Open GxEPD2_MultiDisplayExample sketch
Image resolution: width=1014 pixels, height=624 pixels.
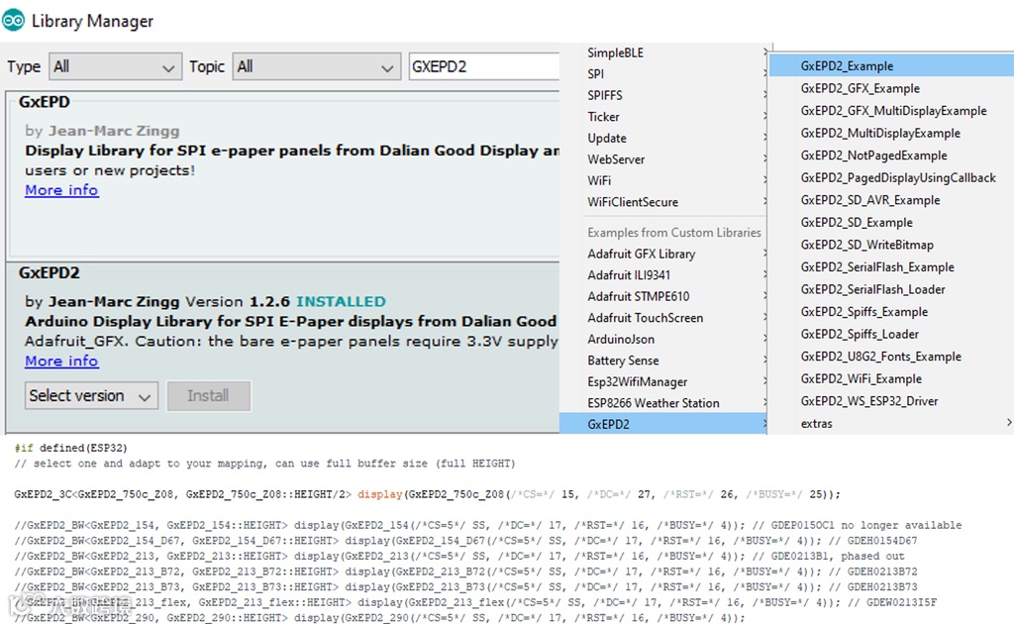[x=892, y=133]
